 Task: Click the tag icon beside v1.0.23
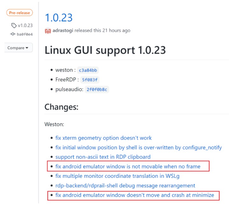point(14,25)
